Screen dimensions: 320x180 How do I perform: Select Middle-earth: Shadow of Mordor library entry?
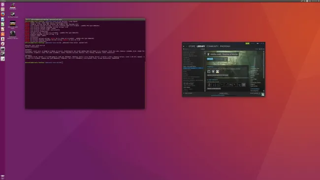193,68
